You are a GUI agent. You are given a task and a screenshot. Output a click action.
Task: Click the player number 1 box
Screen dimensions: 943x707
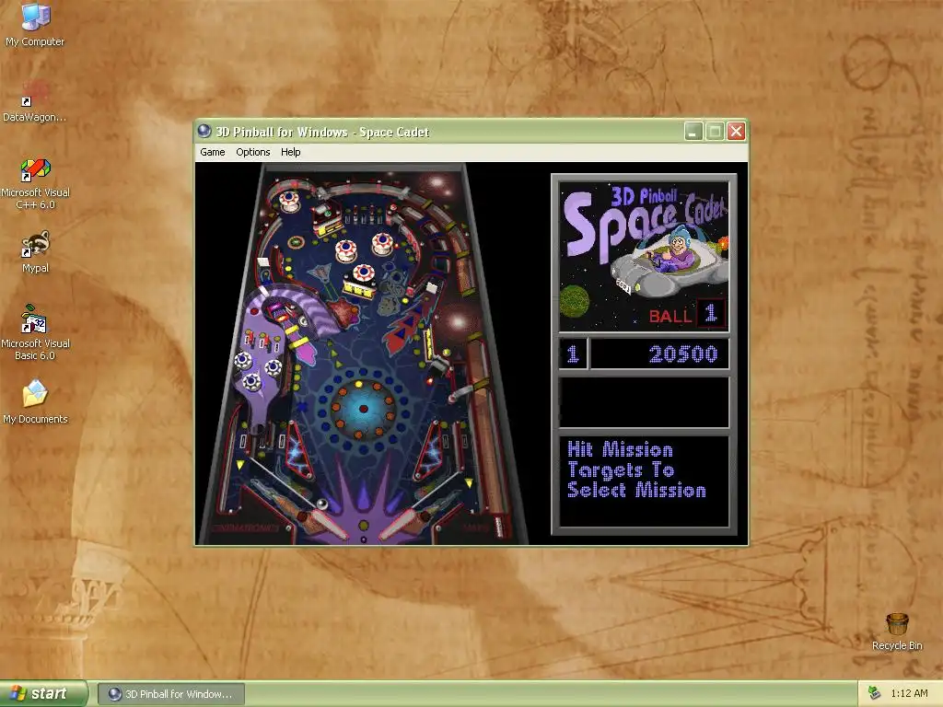click(573, 353)
